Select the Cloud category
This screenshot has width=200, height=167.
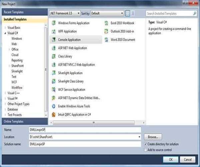tap(15, 55)
